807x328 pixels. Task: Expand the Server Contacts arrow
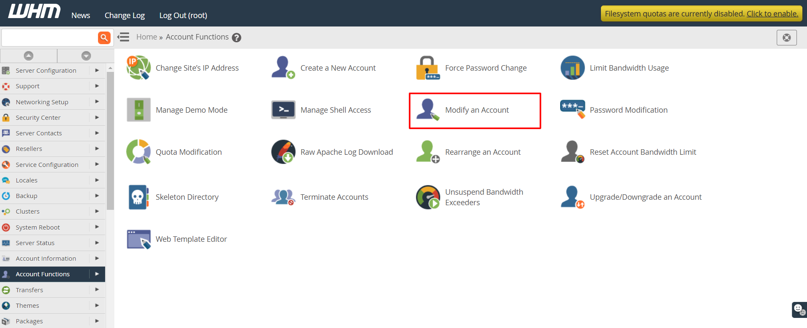[97, 133]
